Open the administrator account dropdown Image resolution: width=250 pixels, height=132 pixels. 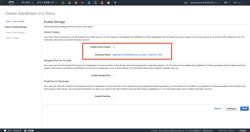coord(205,3)
